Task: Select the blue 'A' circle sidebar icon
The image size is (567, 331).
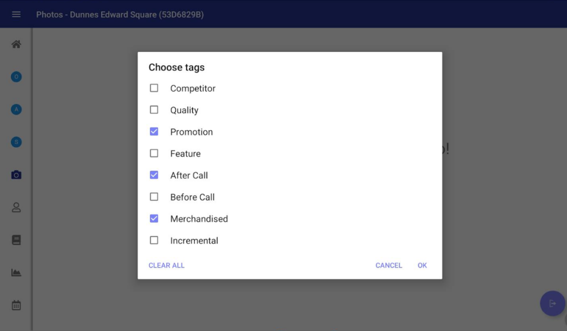Action: pos(16,110)
